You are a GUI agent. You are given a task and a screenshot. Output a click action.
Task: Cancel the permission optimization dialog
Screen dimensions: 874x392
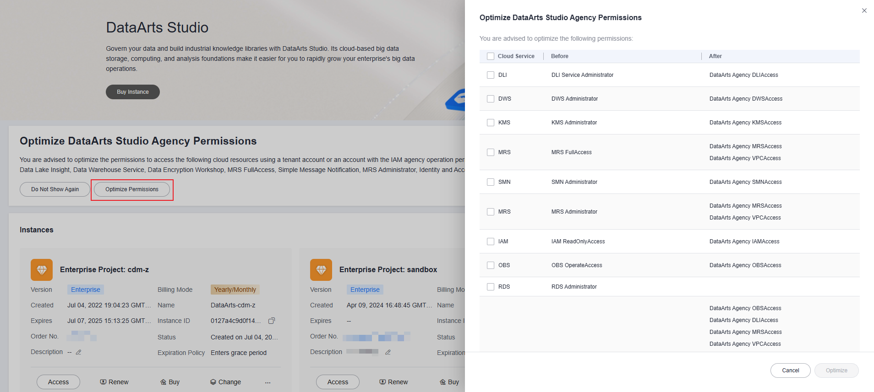790,371
